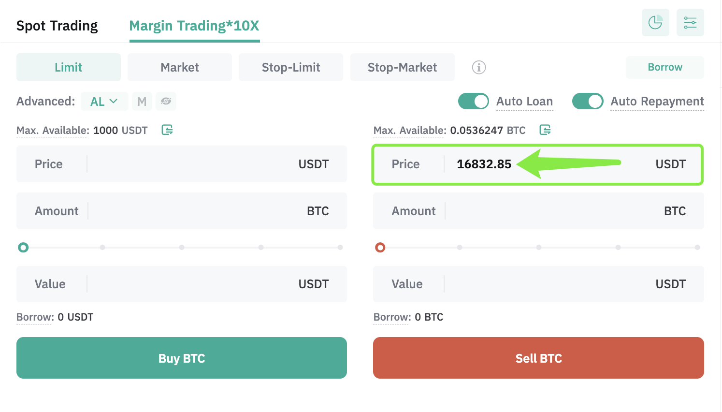
Task: Click the green Buy BTC button
Action: [x=182, y=358]
